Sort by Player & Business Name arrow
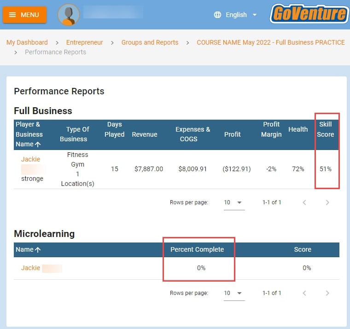350x329 pixels. click(x=38, y=144)
